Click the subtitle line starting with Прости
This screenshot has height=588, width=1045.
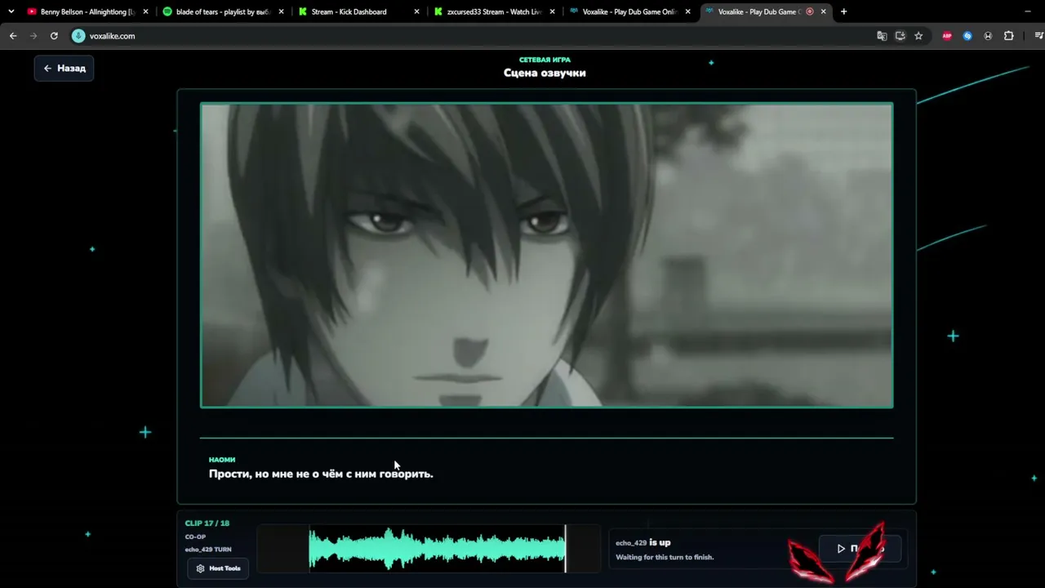click(x=321, y=474)
